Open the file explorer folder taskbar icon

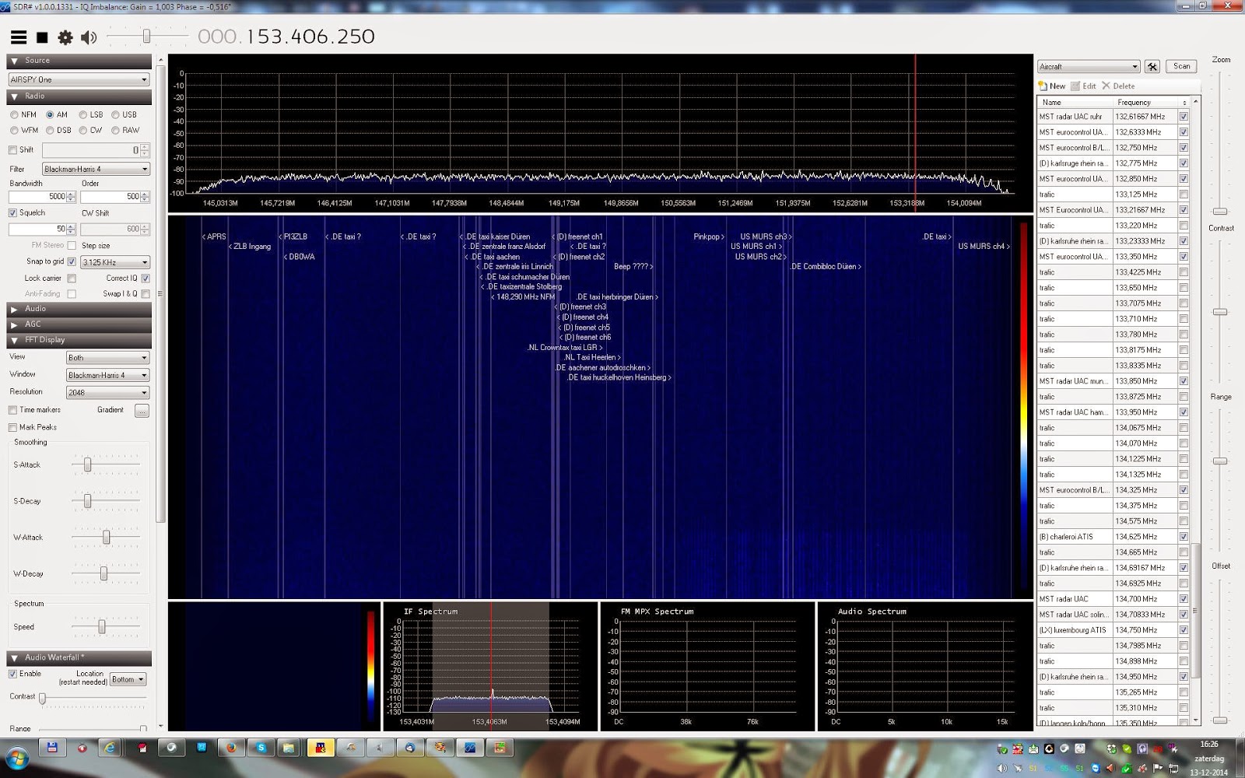[x=289, y=748]
